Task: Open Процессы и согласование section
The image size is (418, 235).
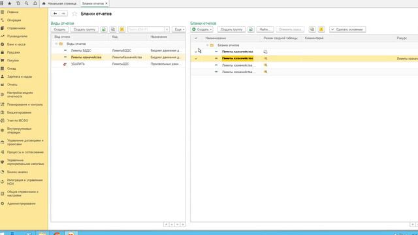Action: pyautogui.click(x=25, y=152)
